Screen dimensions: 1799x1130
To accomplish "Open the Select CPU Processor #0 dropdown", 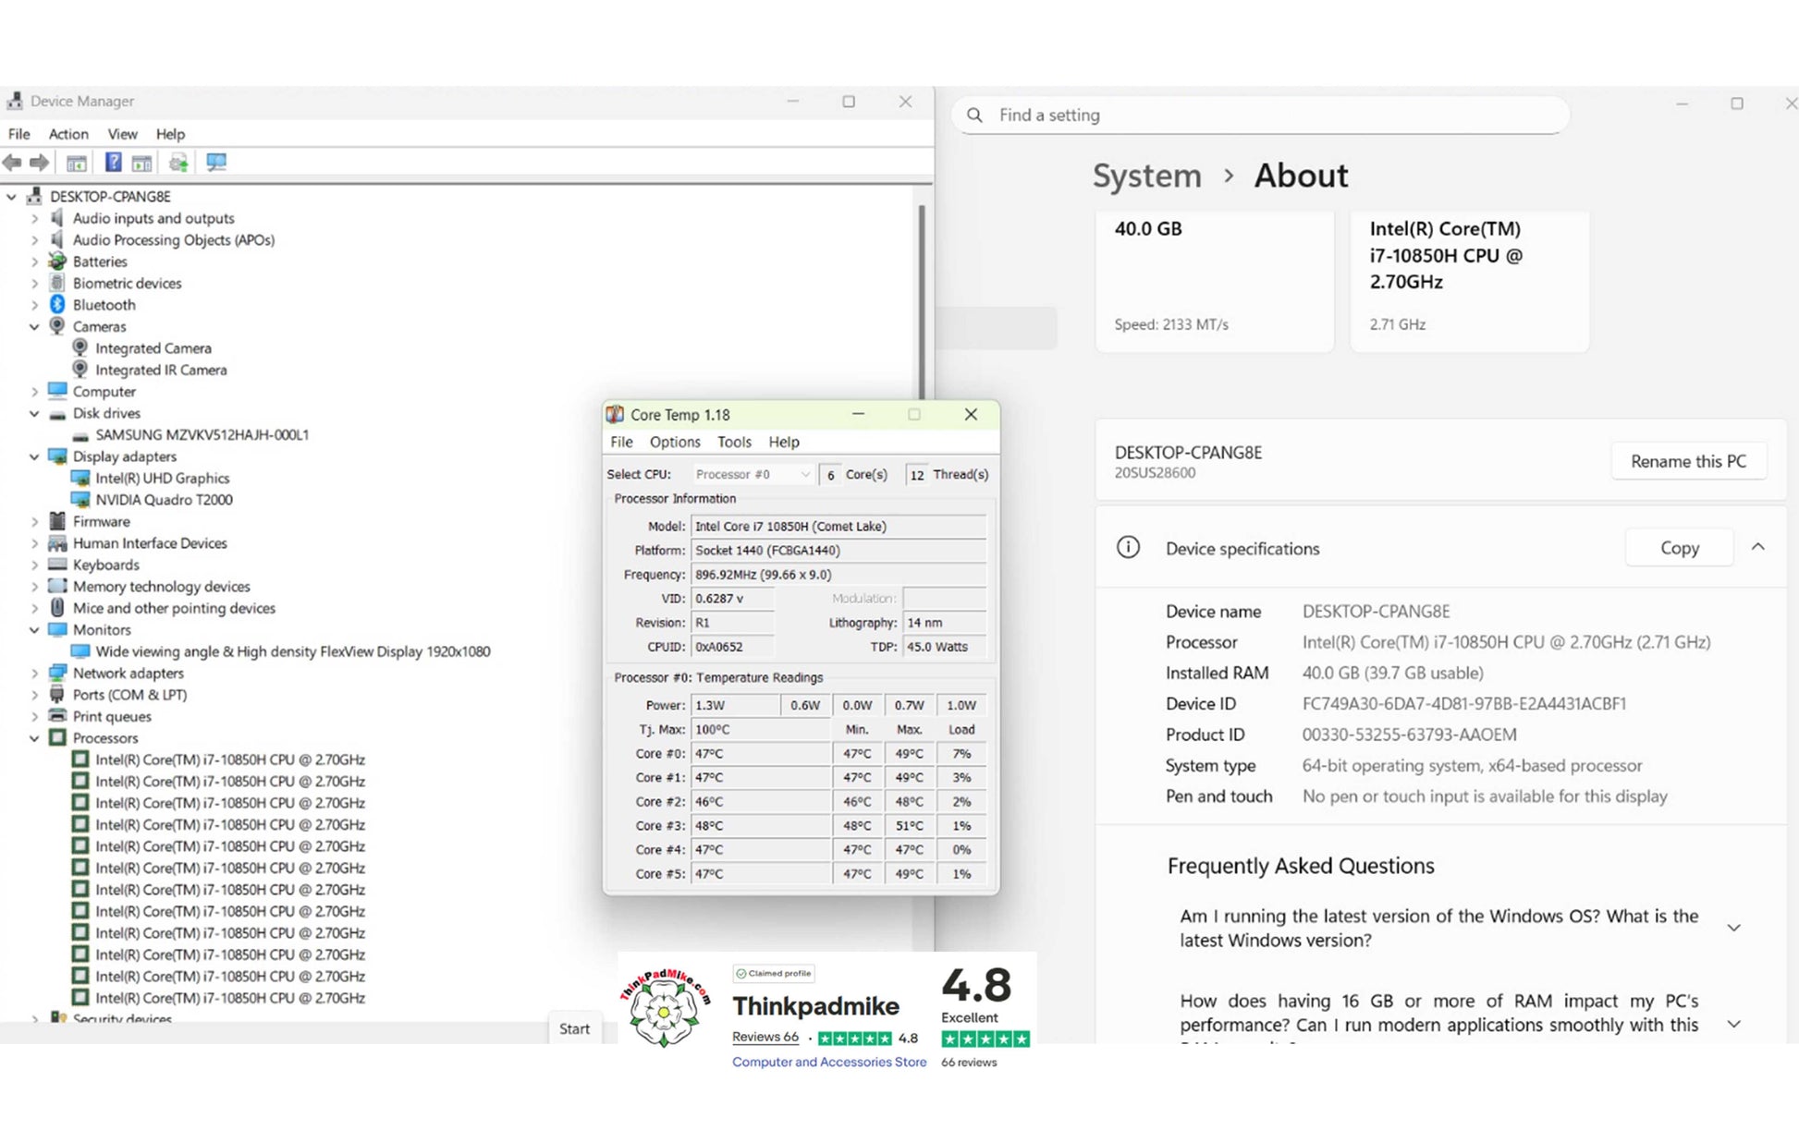I will pos(753,474).
